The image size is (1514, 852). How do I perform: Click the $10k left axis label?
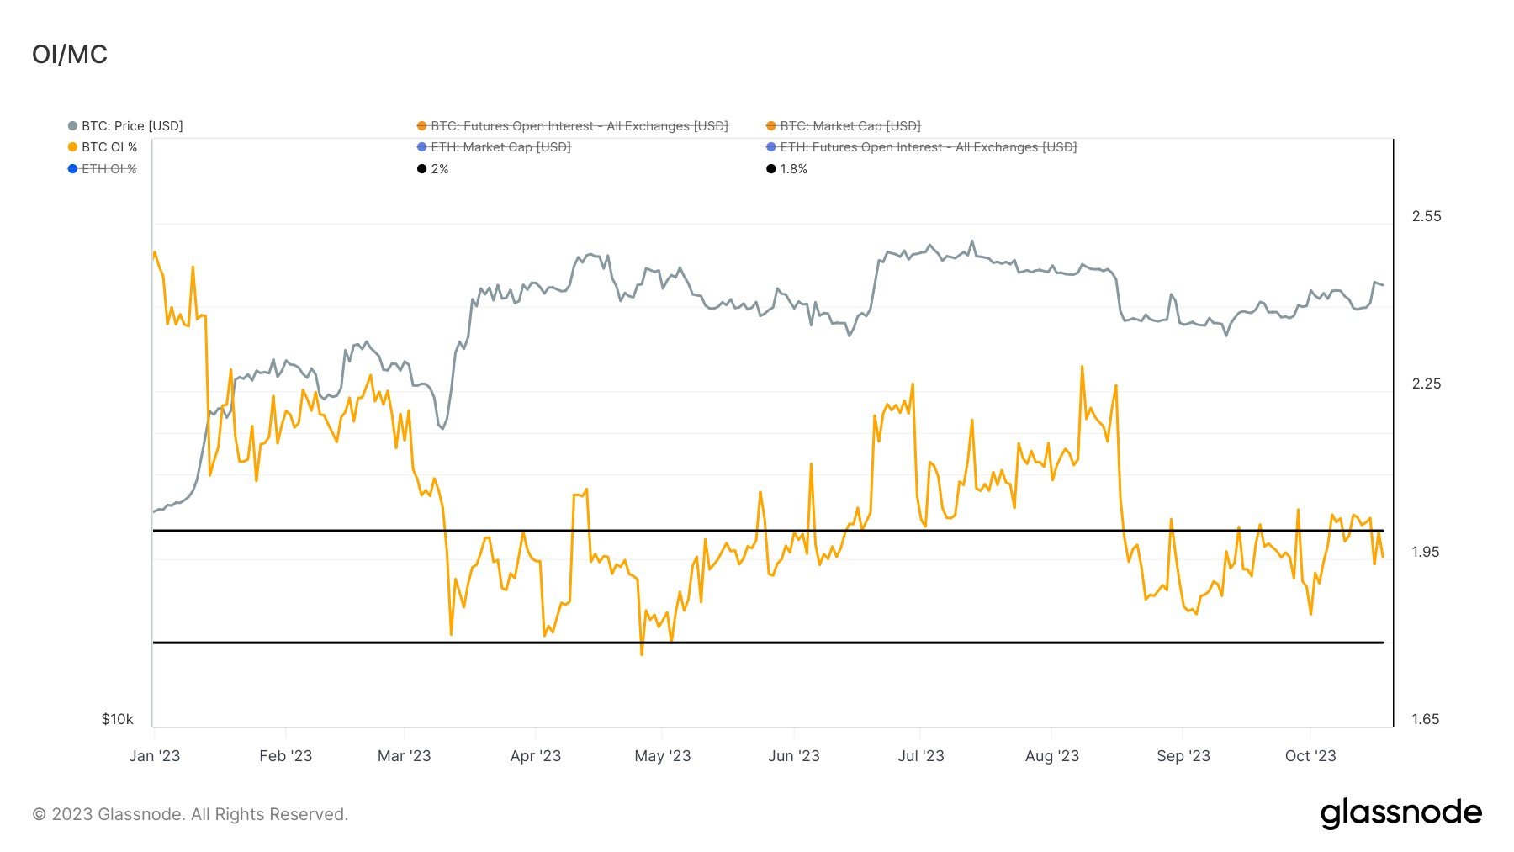tap(117, 719)
